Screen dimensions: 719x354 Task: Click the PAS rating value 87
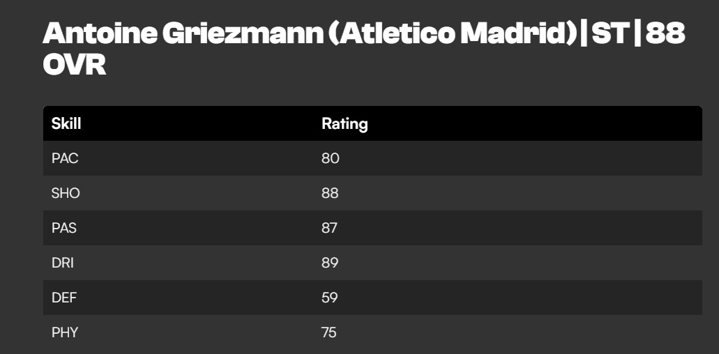point(329,228)
